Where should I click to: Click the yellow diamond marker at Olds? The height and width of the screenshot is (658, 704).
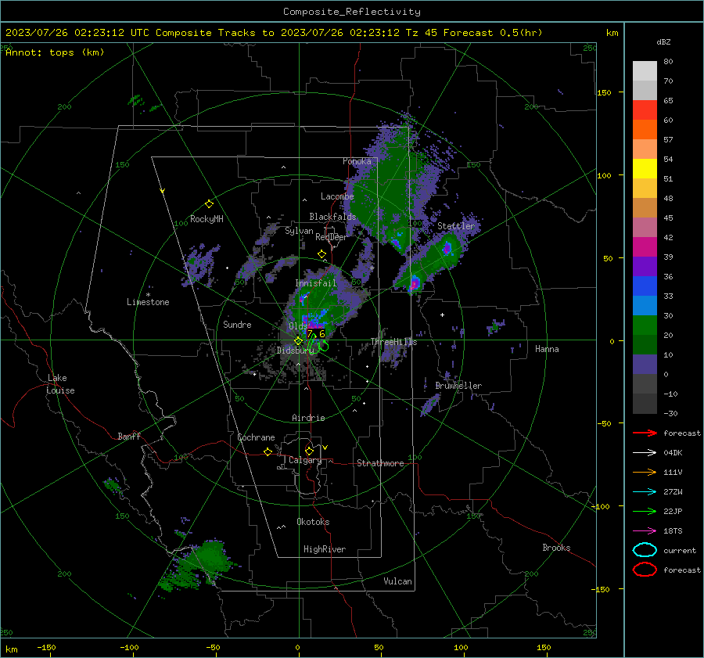(x=298, y=341)
